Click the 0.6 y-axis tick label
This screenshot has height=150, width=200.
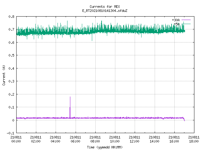11,42
